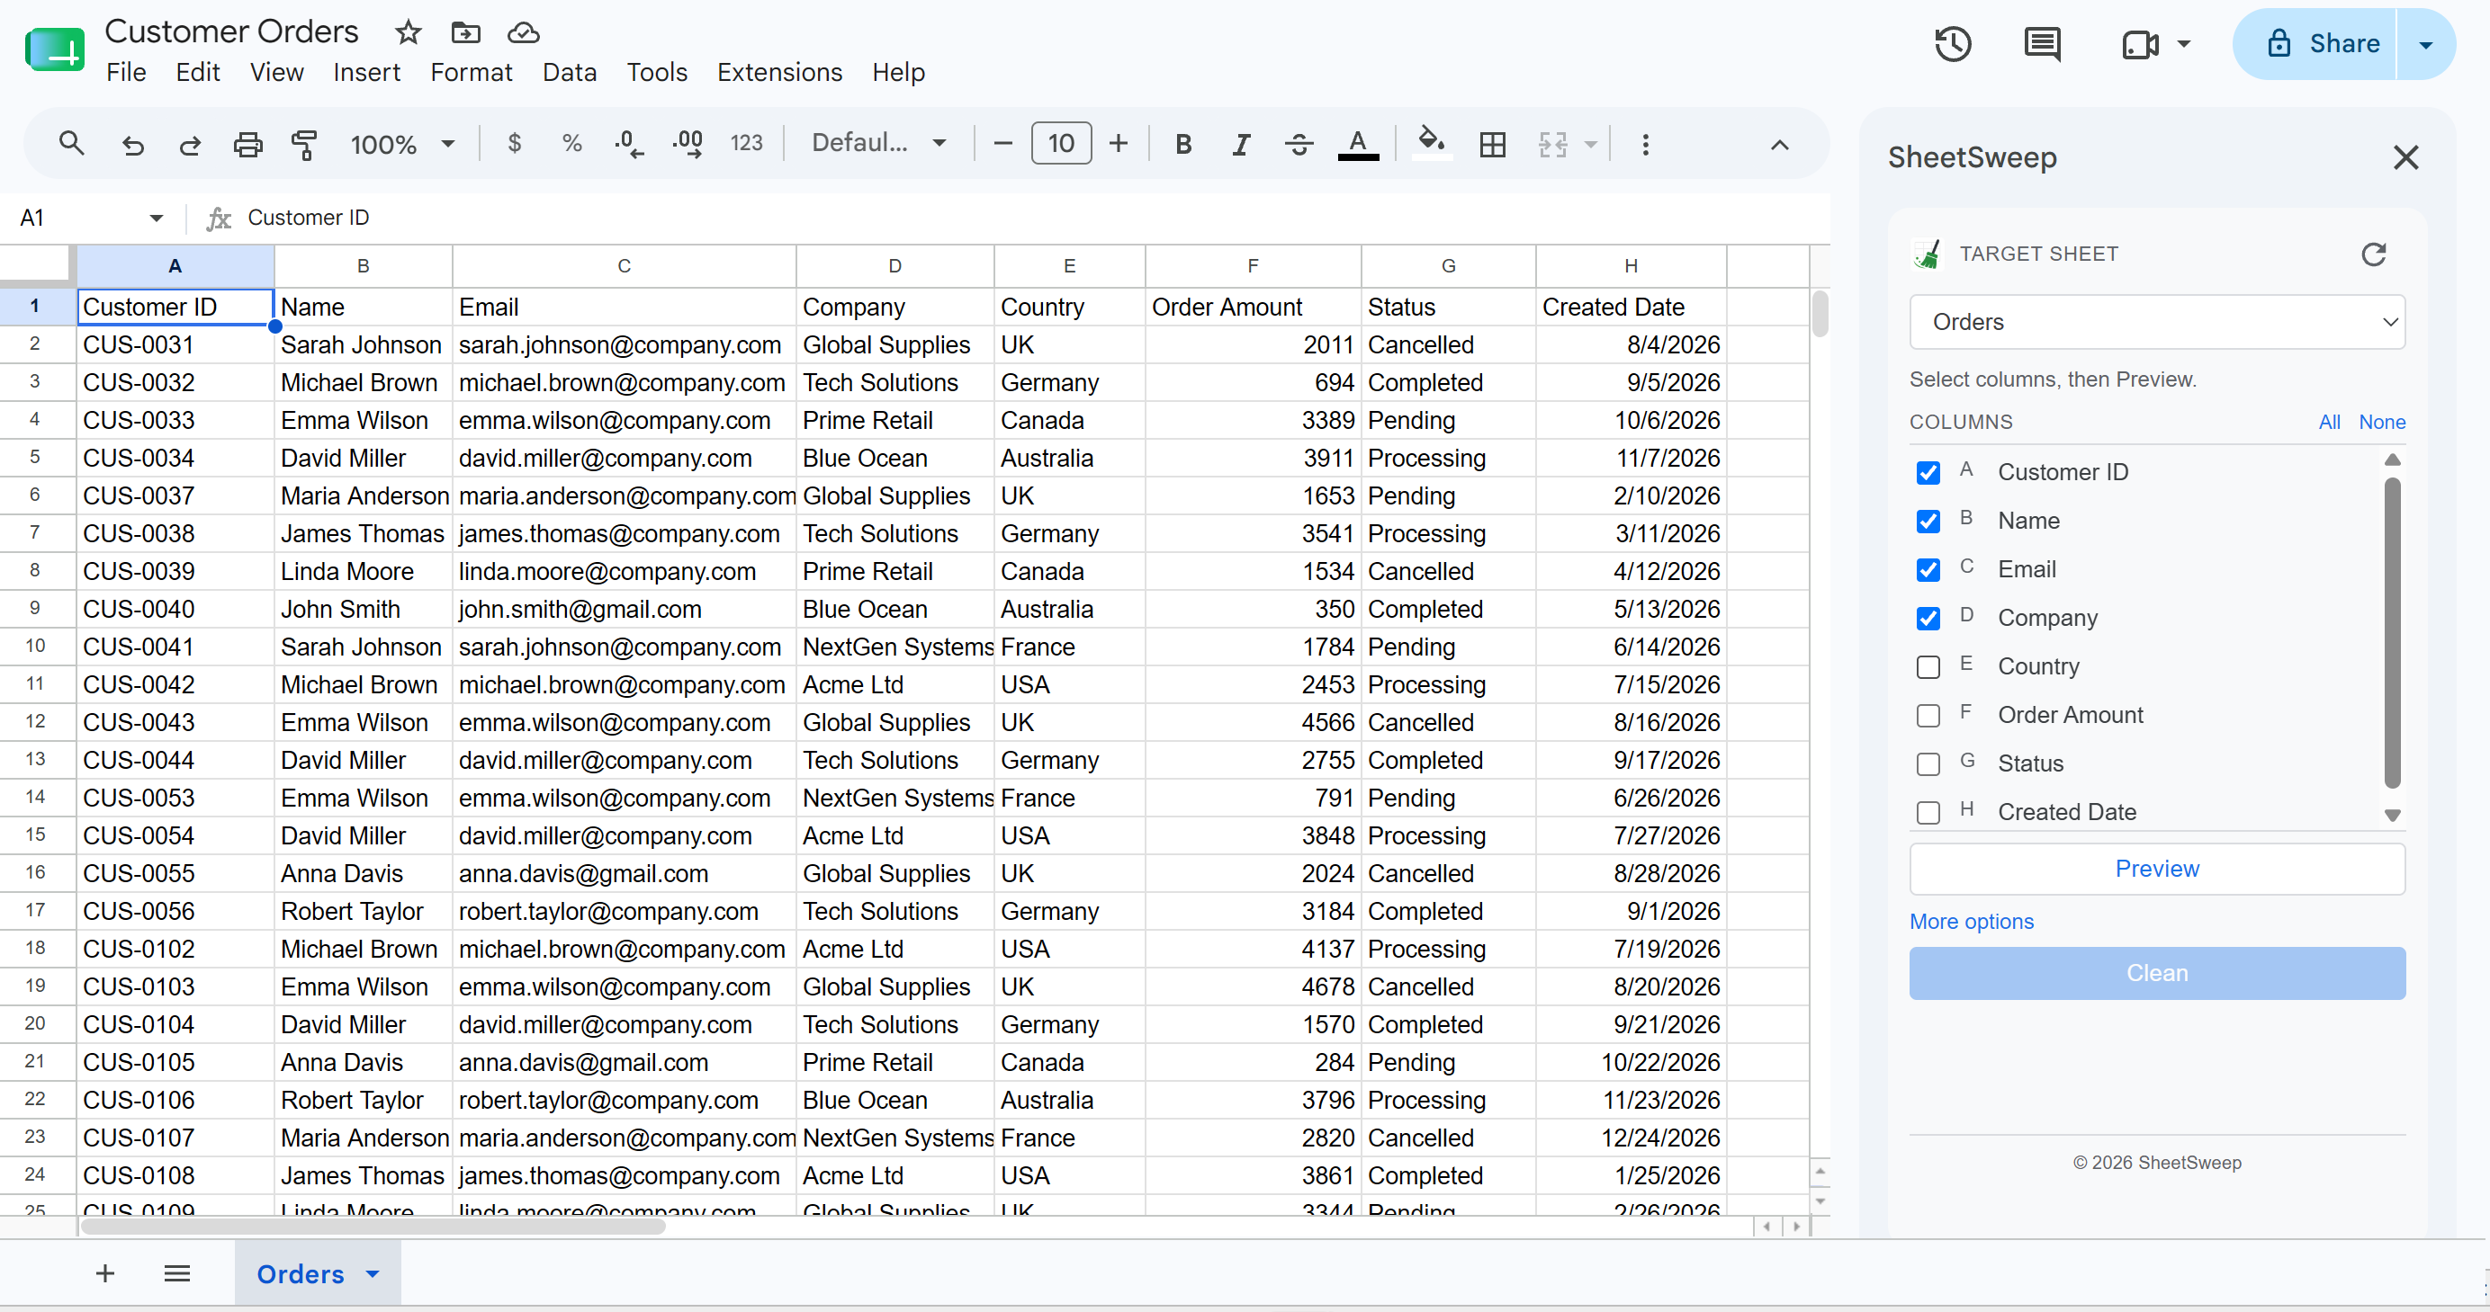The width and height of the screenshot is (2490, 1312).
Task: Click the Clean button in SheetSweep
Action: [2156, 973]
